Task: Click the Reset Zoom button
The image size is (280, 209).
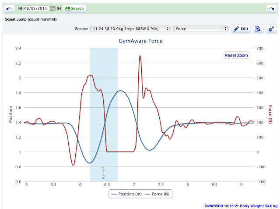Action: click(x=236, y=55)
